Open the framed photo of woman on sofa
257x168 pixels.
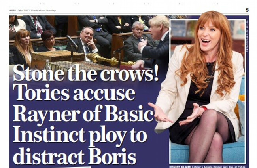[x=208, y=91]
